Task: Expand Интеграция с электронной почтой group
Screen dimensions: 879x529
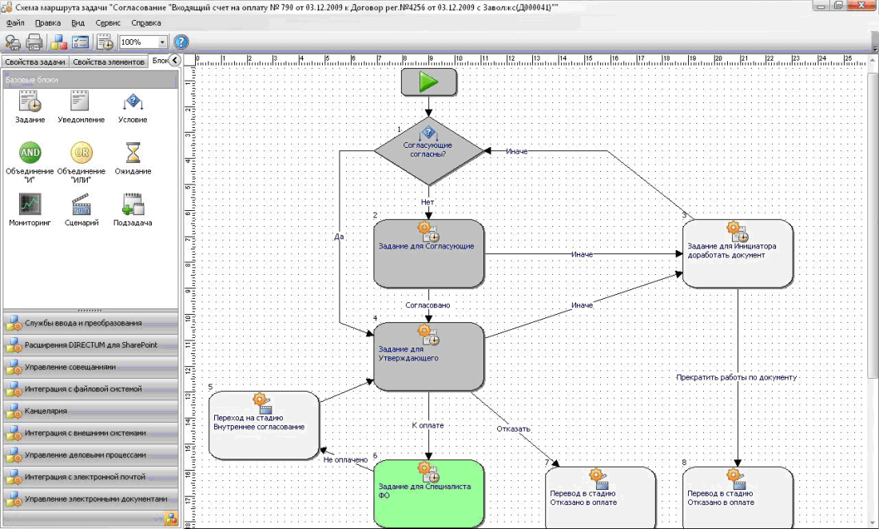Action: coord(91,476)
